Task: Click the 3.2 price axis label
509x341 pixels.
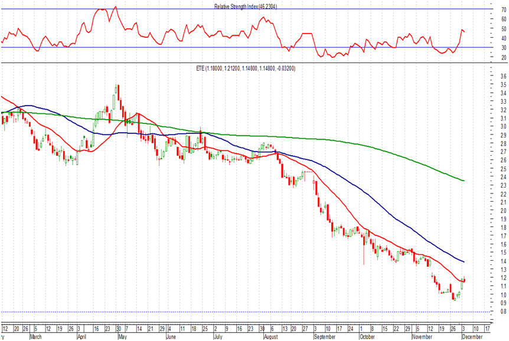Action: [503, 110]
